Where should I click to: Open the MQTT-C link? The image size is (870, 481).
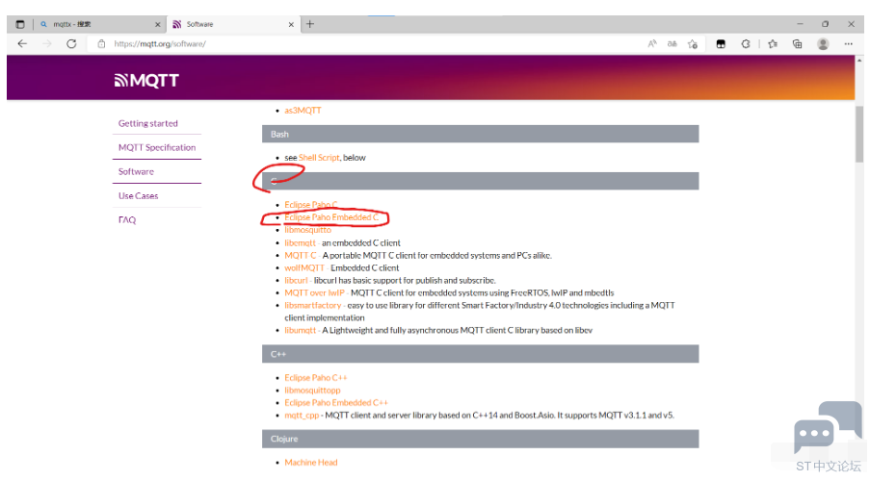pyautogui.click(x=301, y=256)
